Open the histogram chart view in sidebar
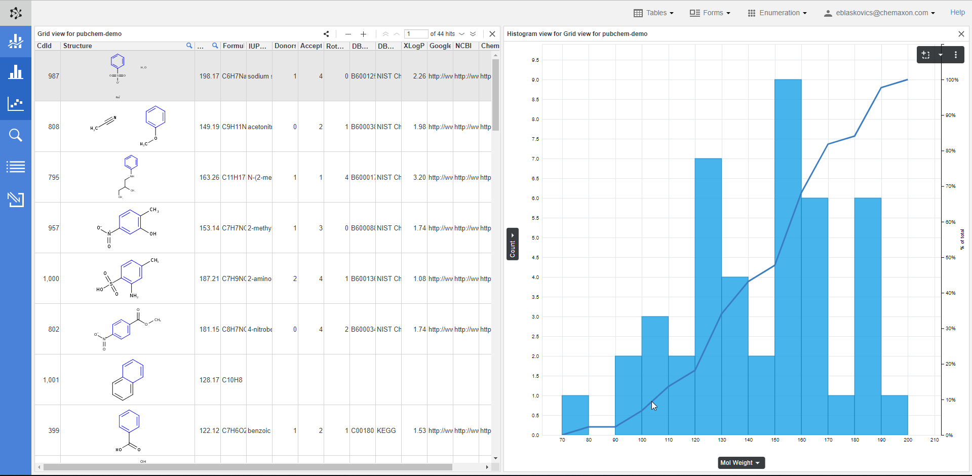 (16, 72)
